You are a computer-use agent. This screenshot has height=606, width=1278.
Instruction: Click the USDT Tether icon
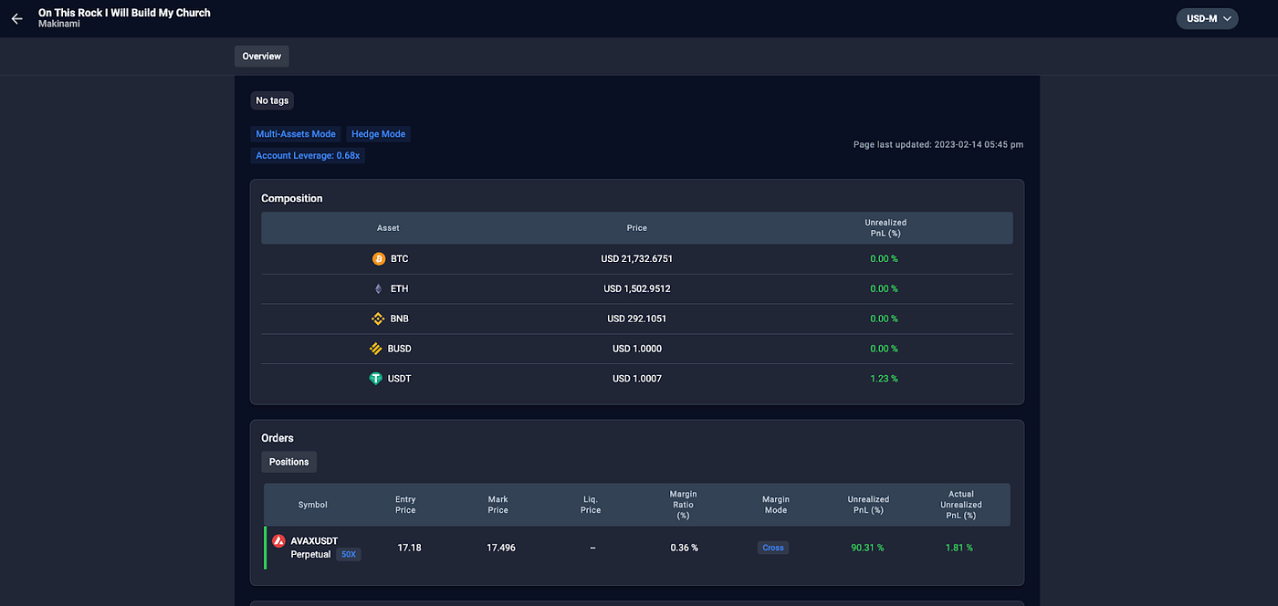[x=375, y=379]
